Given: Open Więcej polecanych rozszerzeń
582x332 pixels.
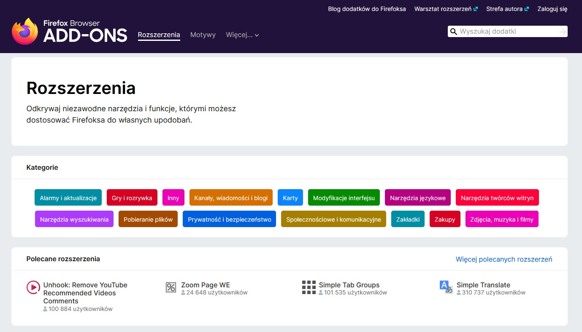Looking at the screenshot, I should tap(504, 259).
